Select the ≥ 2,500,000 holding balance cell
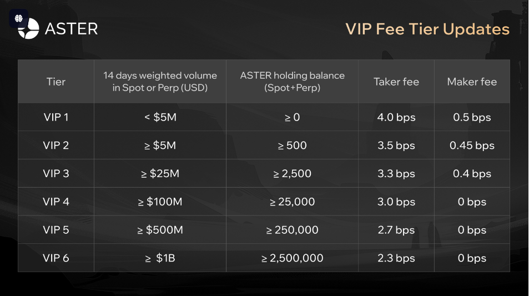This screenshot has height=296, width=529. point(292,258)
